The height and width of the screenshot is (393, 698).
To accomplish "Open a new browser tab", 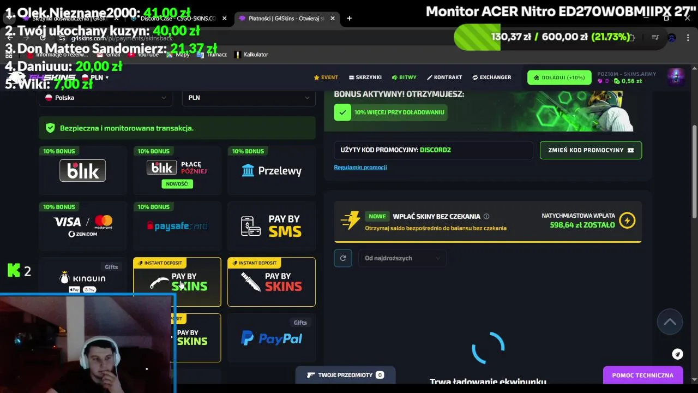I will (349, 18).
